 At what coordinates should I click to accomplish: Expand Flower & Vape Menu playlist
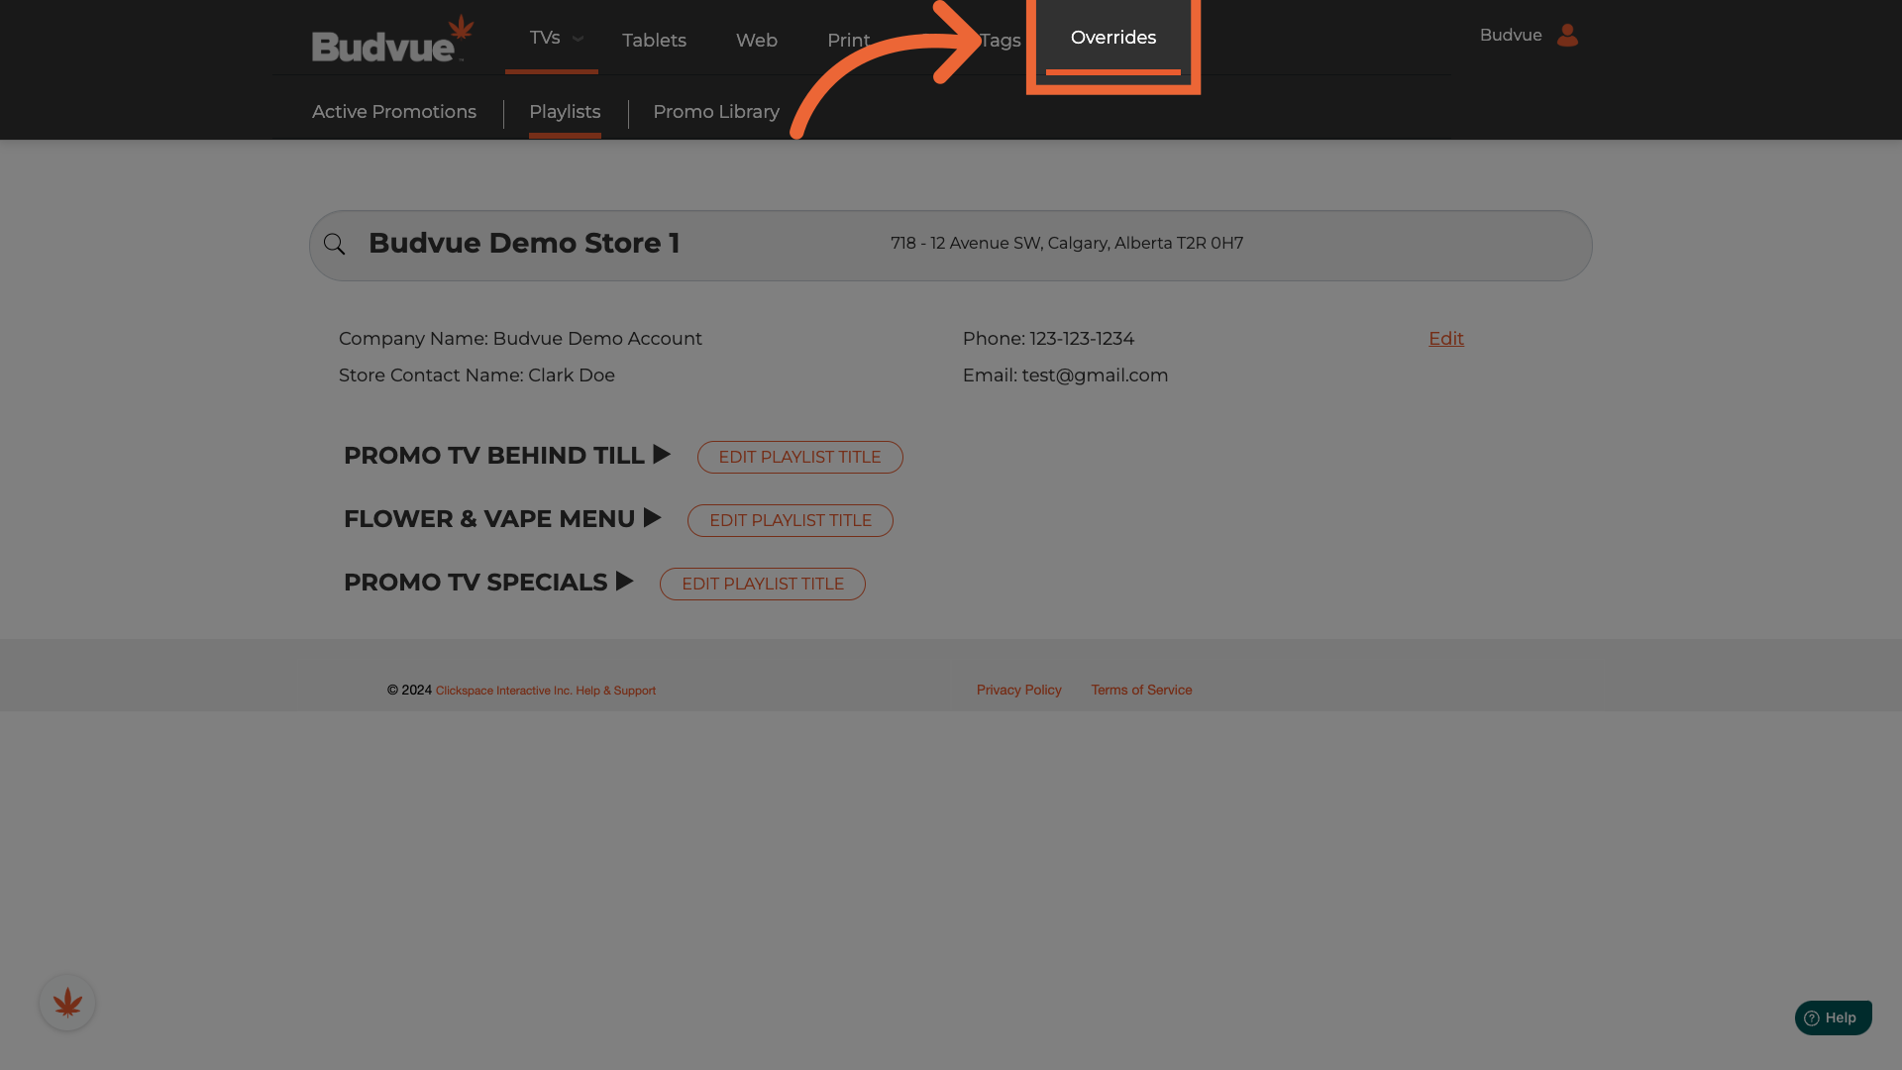click(x=652, y=518)
